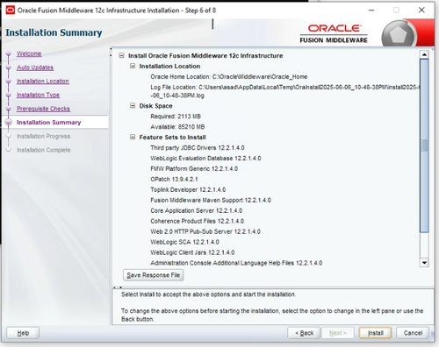
Task: Start installation with the Install button
Action: [x=375, y=333]
